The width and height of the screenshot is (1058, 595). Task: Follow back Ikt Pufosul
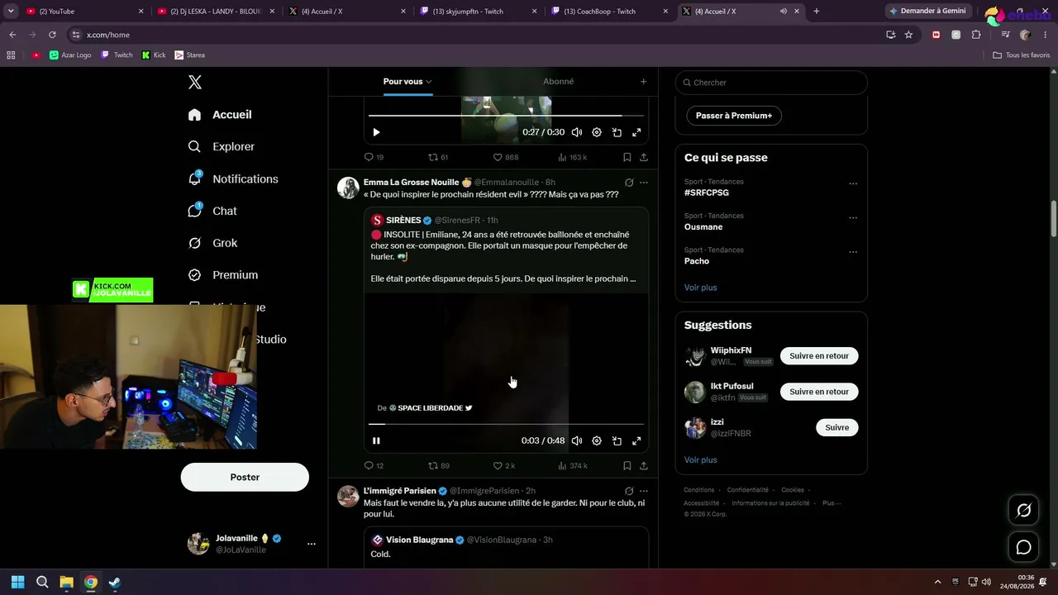coord(819,392)
